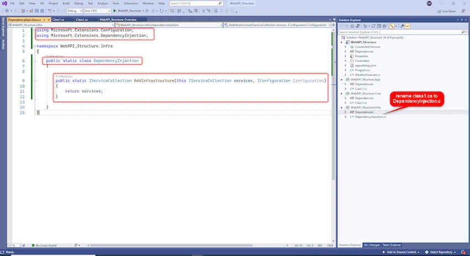Open the File menu
The height and width of the screenshot is (256, 470).
pyautogui.click(x=12, y=3)
